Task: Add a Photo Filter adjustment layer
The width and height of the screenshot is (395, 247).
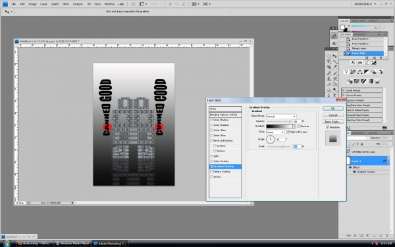Action: click(373, 72)
